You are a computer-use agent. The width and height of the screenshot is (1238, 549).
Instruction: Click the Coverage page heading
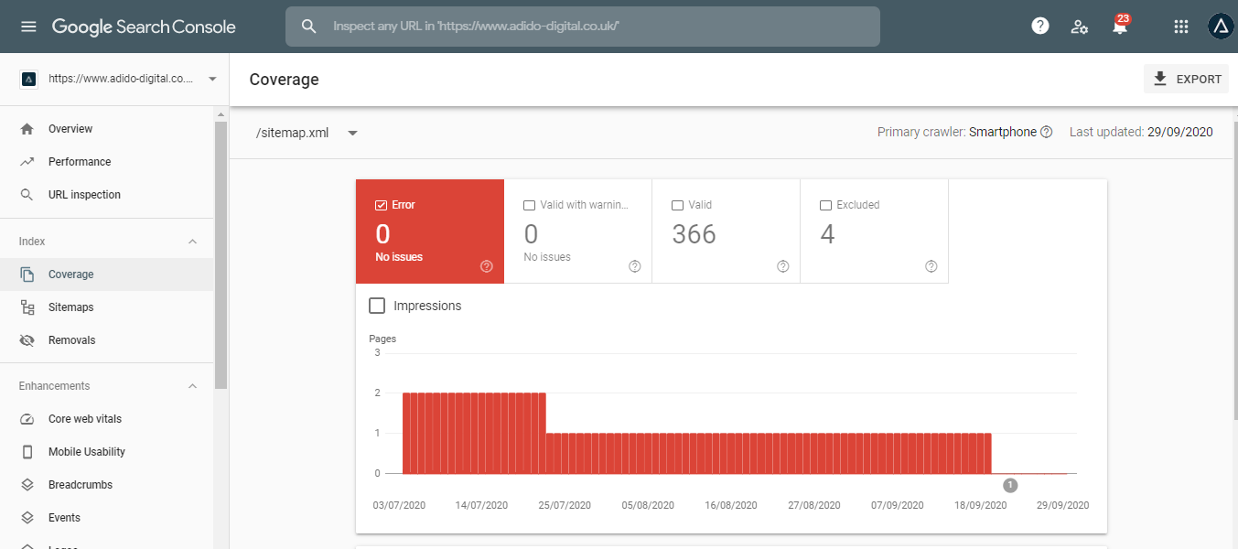[284, 80]
